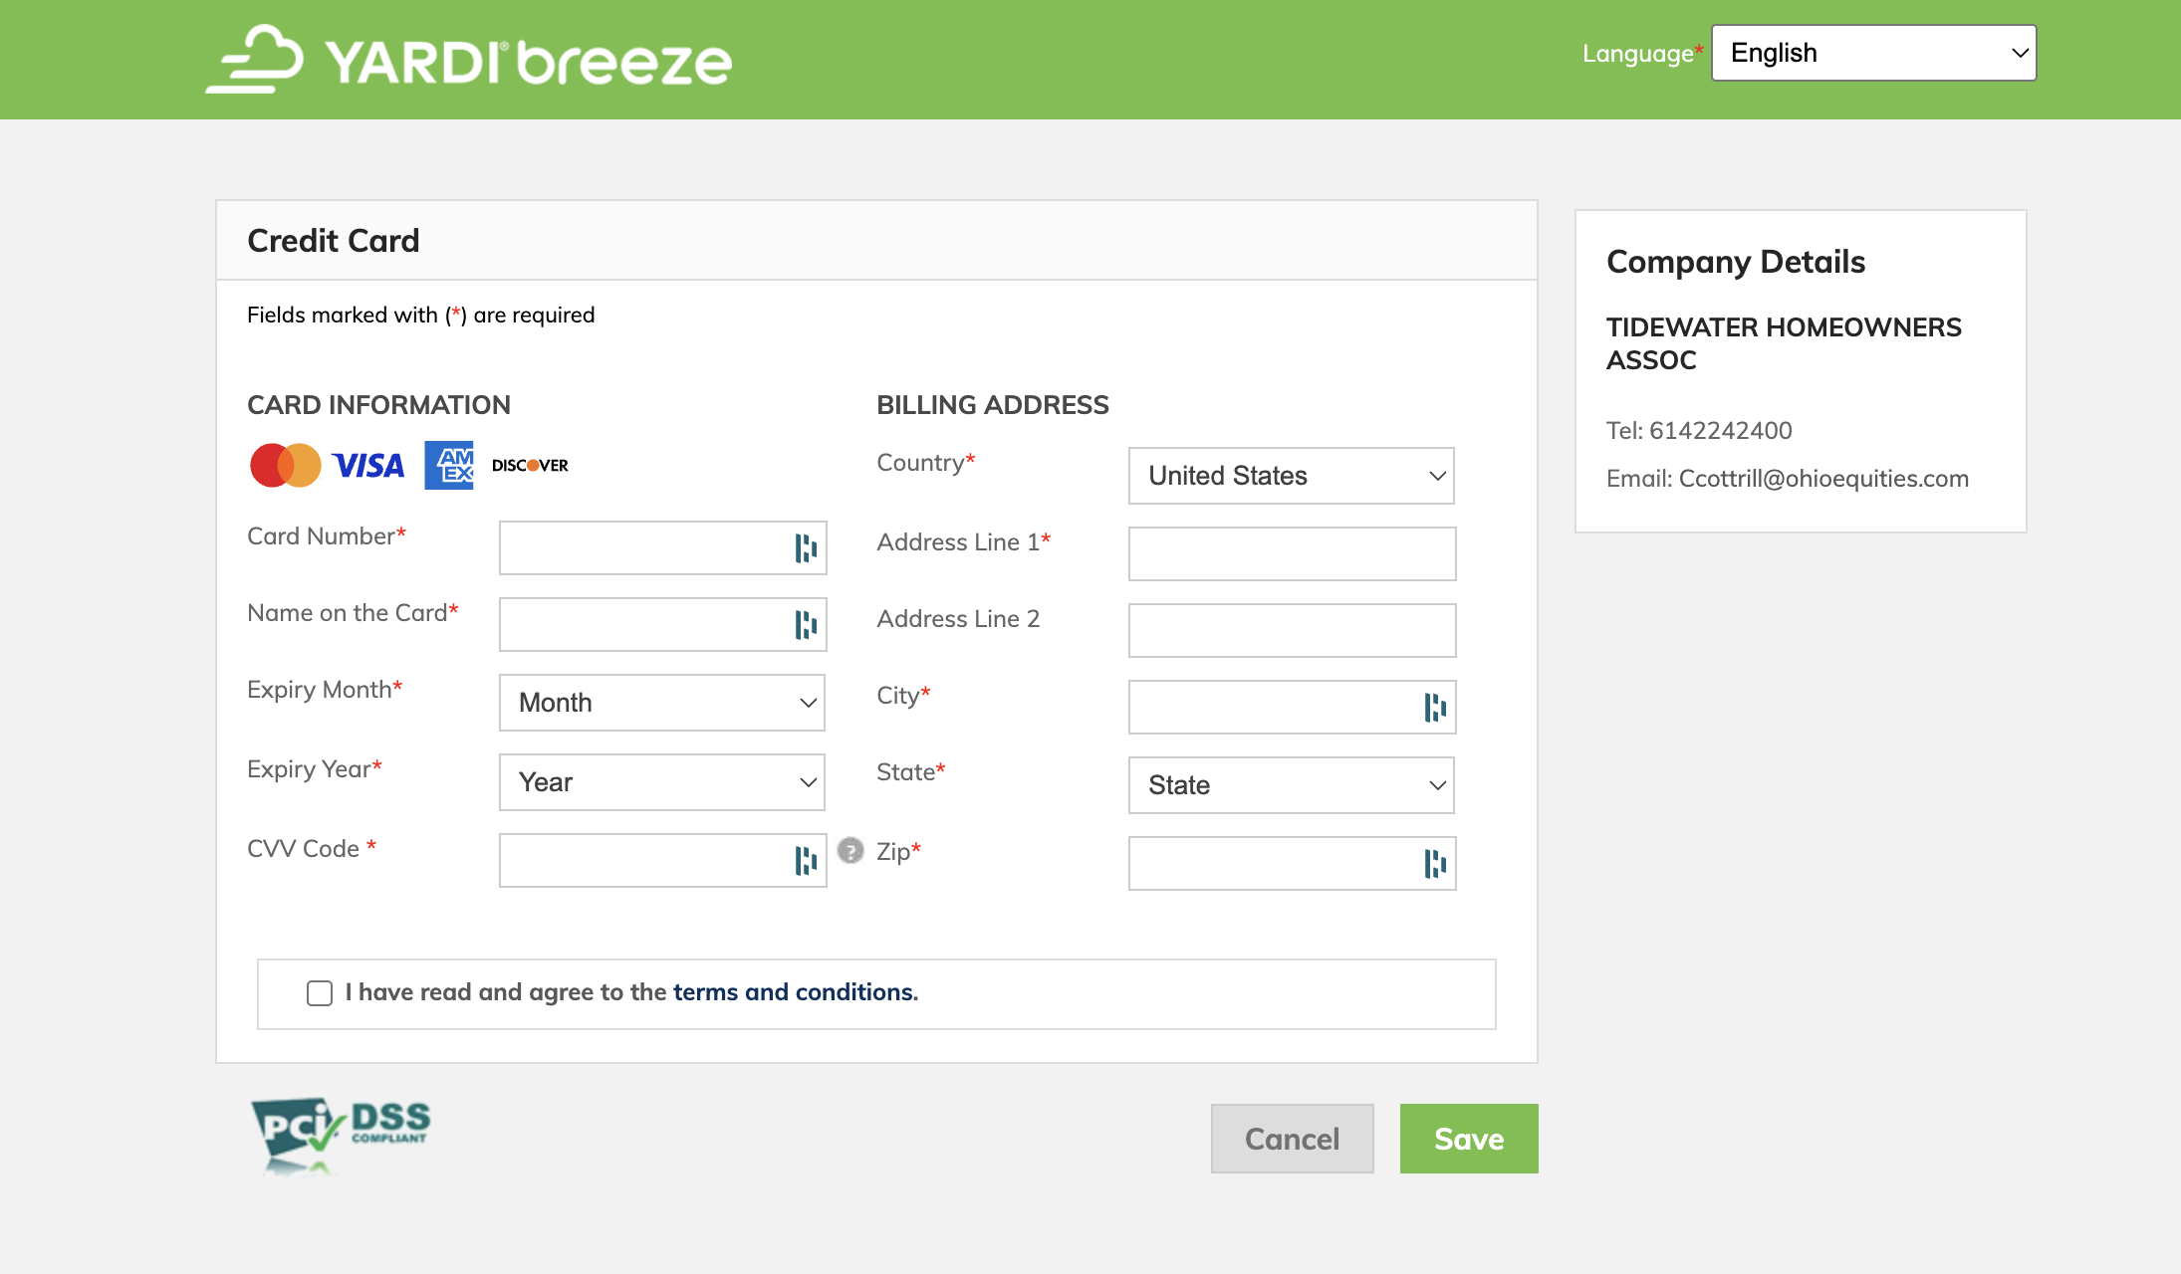The height and width of the screenshot is (1274, 2181).
Task: Open the Language dropdown
Action: tap(1873, 53)
